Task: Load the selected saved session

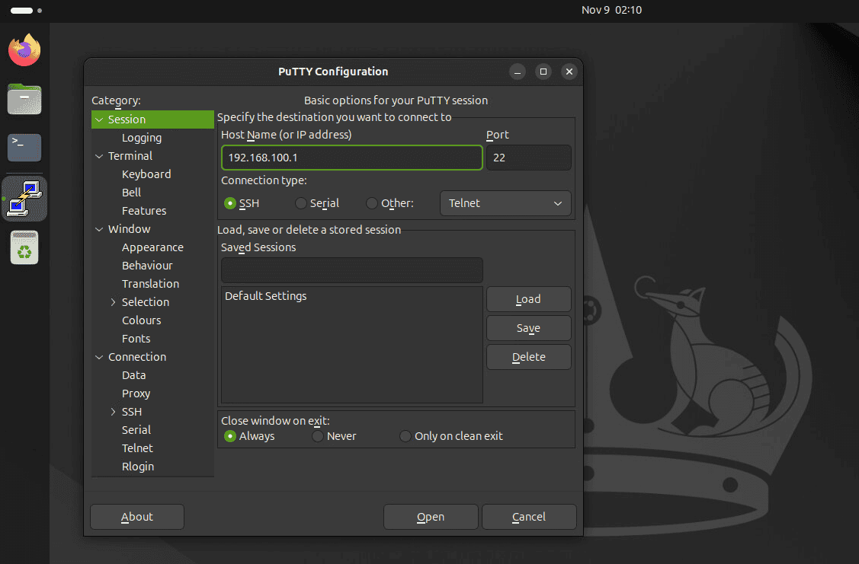Action: point(528,299)
